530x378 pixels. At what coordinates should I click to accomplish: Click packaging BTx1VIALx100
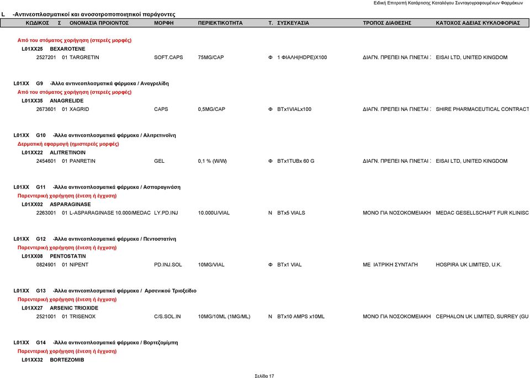(x=294, y=109)
